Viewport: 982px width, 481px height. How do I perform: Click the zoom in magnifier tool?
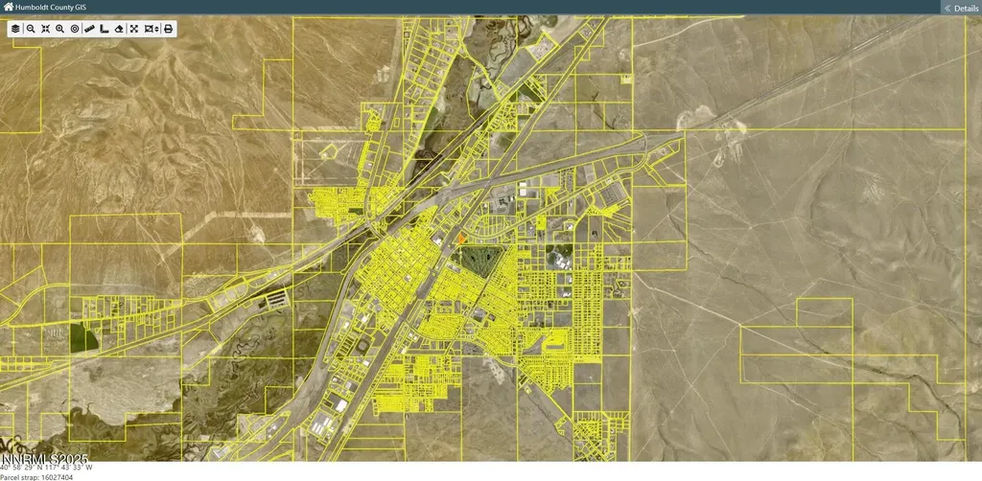click(x=60, y=29)
